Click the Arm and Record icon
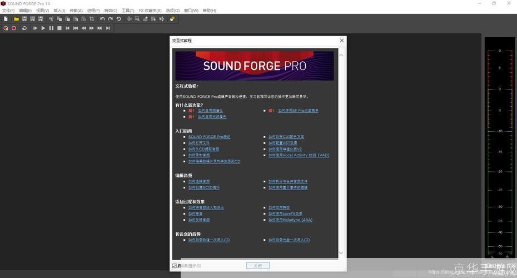Screen dimensions: 517x278 [x=6, y=28]
